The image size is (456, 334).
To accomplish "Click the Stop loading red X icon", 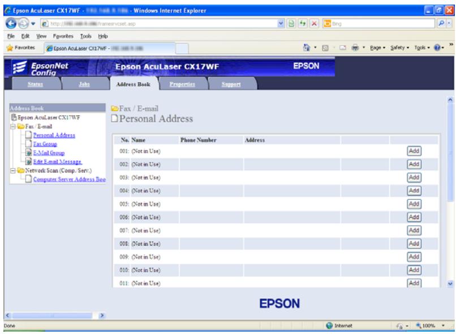I will point(314,23).
